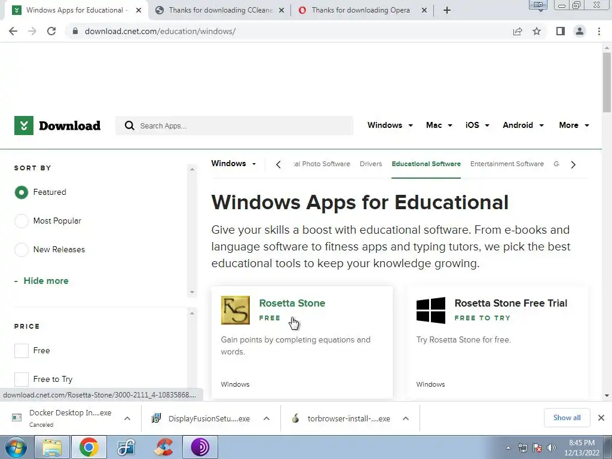Open the CCleaner taskbar icon
Image resolution: width=612 pixels, height=459 pixels.
tap(163, 447)
